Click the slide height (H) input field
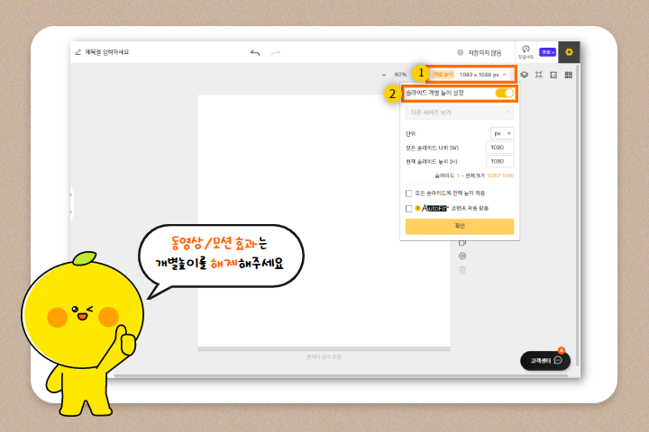Screen dimensions: 649x432 [x=499, y=162]
